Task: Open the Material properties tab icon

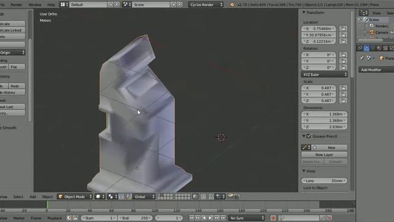Action: click(x=379, y=48)
